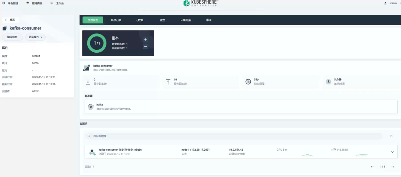Click the 创建者 admin value
The width and height of the screenshot is (401, 177).
click(36, 91)
